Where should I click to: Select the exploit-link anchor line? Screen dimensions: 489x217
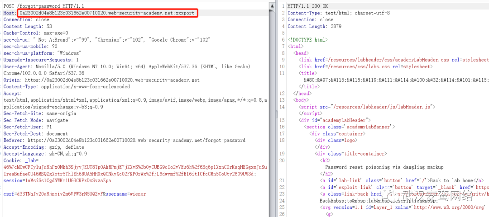point(404,187)
